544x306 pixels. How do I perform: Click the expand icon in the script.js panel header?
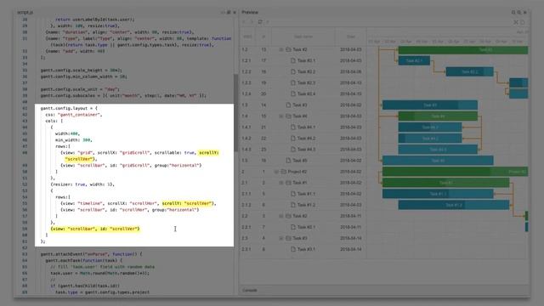click(229, 12)
